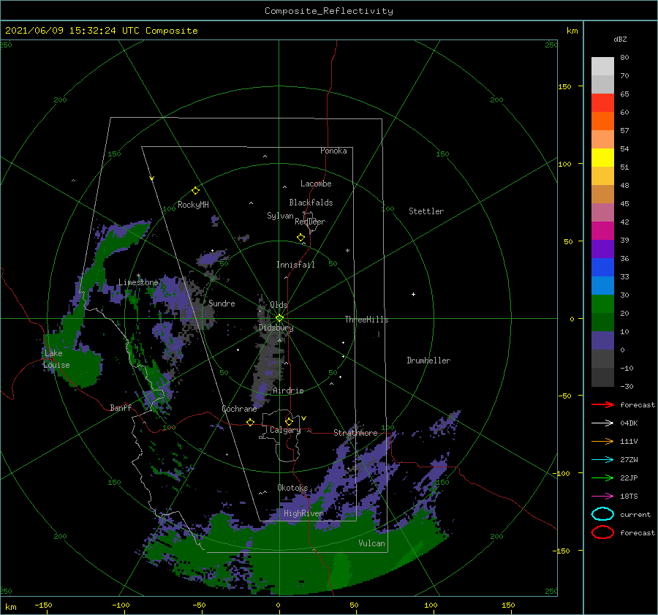Click the yellow diamond marker near RockyMH
658x615 pixels.
click(195, 191)
